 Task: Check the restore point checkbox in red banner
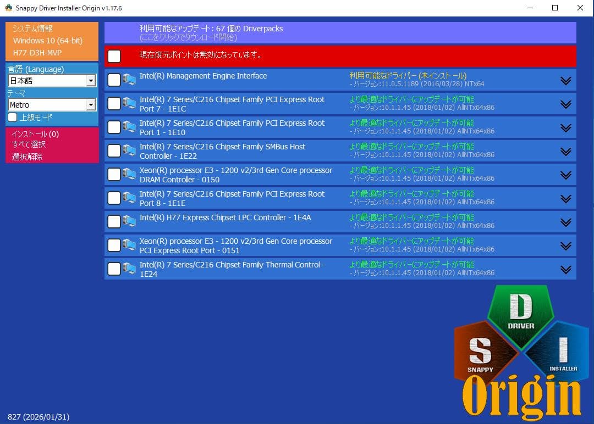114,56
